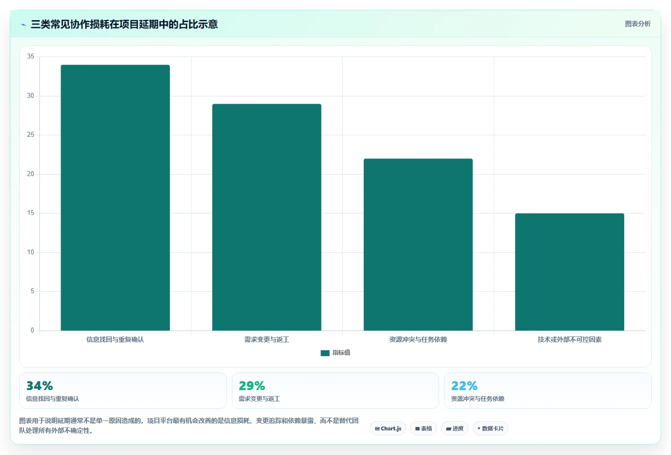The width and height of the screenshot is (671, 455).
Task: Click the x-axis label 资源冲突与任务依赖
Action: (x=418, y=339)
